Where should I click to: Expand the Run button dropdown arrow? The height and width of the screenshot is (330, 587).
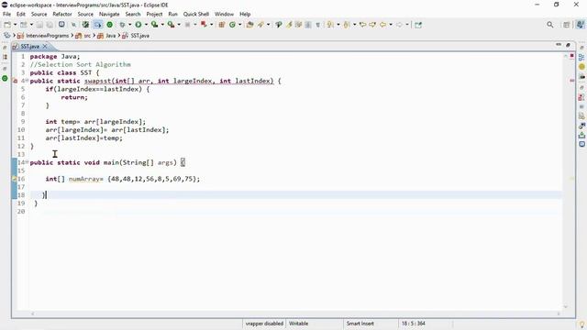pyautogui.click(x=146, y=25)
